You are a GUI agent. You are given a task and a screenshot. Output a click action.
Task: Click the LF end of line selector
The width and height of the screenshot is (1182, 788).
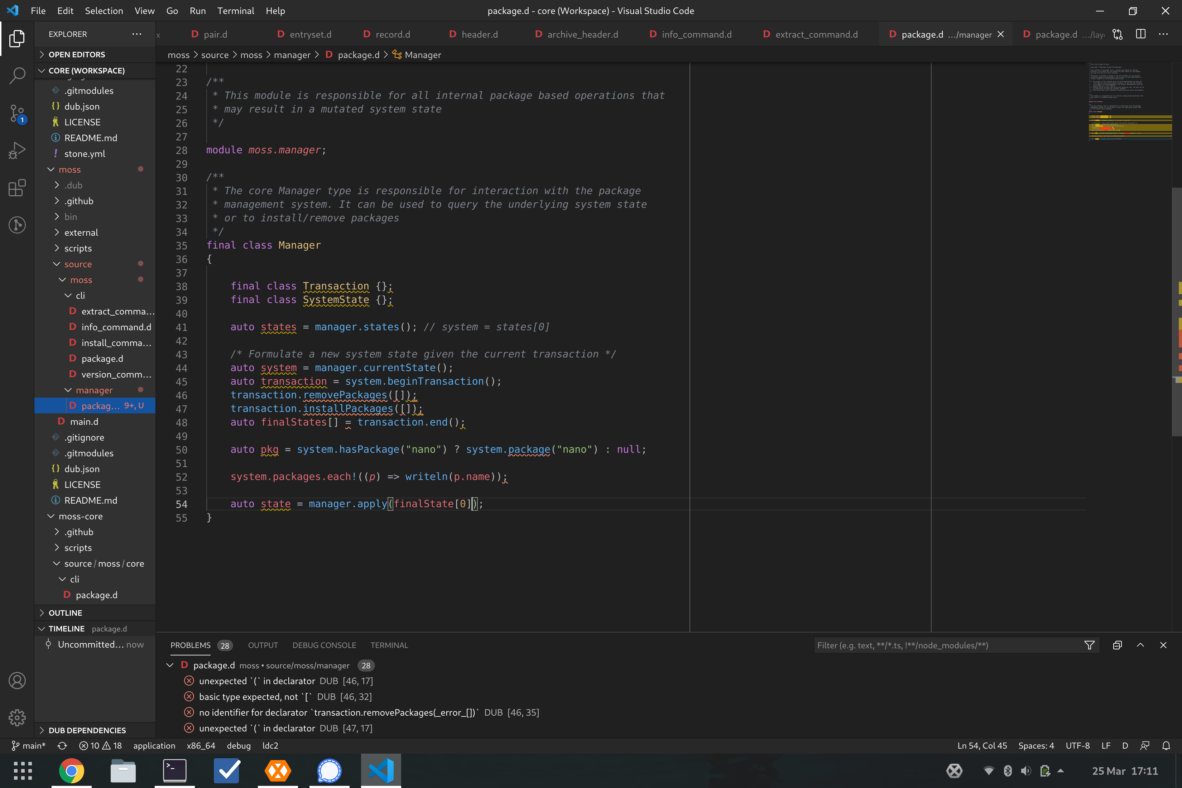point(1106,746)
